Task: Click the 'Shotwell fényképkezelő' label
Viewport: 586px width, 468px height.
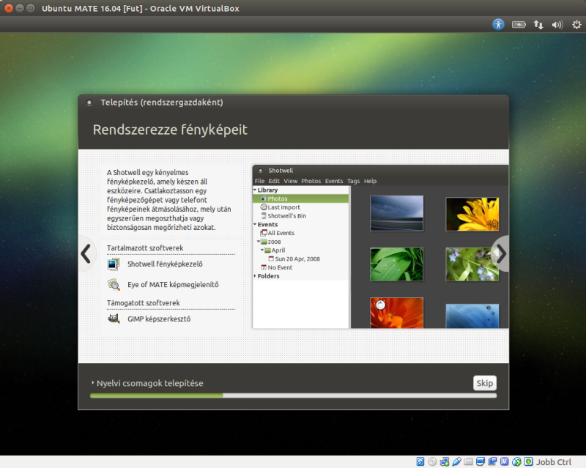Action: (x=165, y=264)
